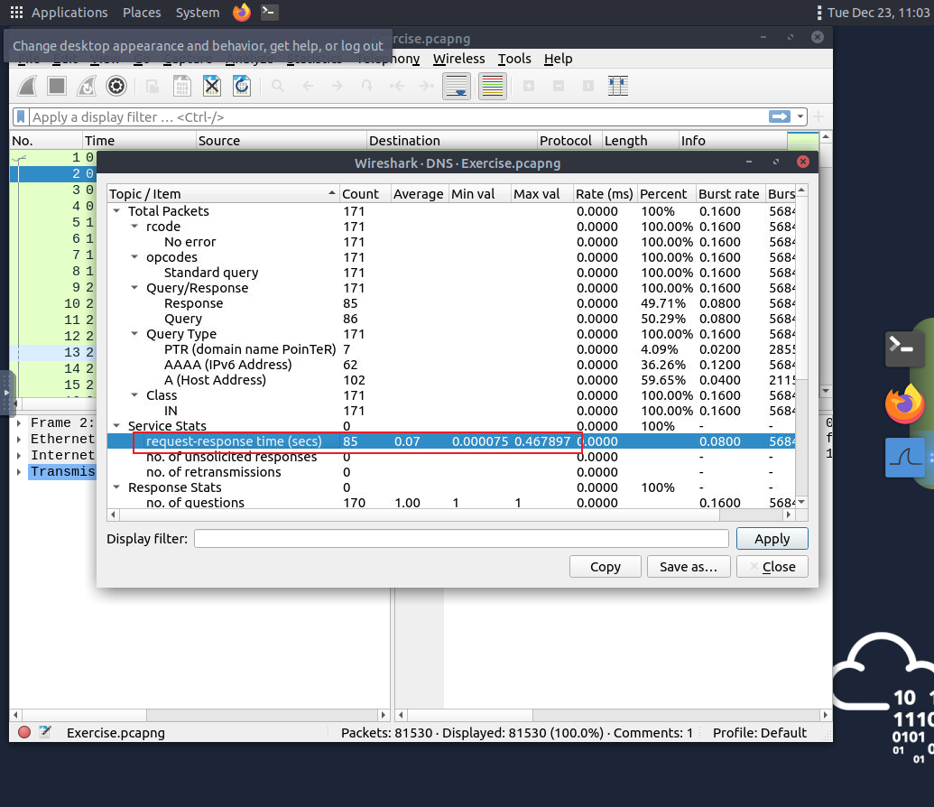The width and height of the screenshot is (934, 807).
Task: Click the DNS dialog vertical scrollbar
Action: tap(801, 347)
